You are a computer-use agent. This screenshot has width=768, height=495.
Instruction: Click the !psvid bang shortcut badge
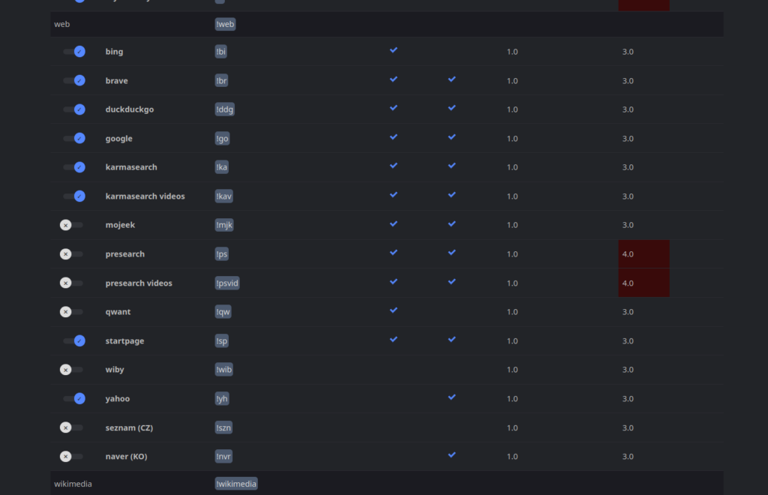(227, 283)
